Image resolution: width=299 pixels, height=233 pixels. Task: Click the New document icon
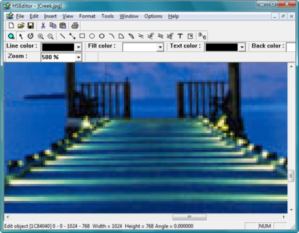(11, 26)
